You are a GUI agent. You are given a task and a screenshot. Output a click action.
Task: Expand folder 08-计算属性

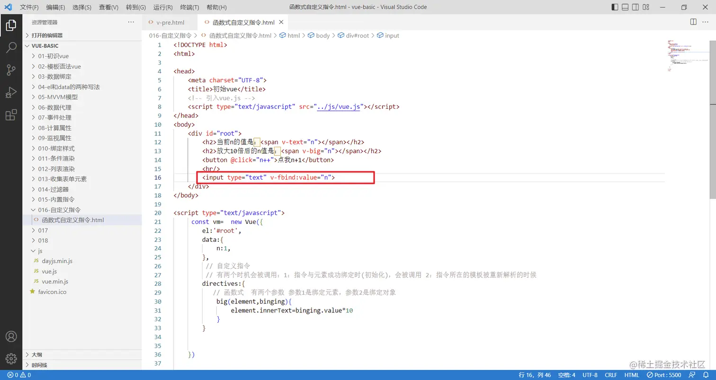[82, 128]
